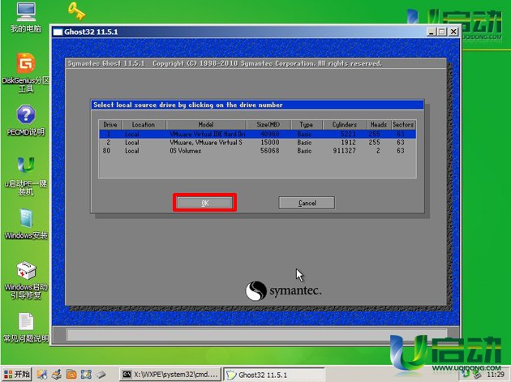Open the 开始 Start menu
The width and height of the screenshot is (511, 382).
16,374
